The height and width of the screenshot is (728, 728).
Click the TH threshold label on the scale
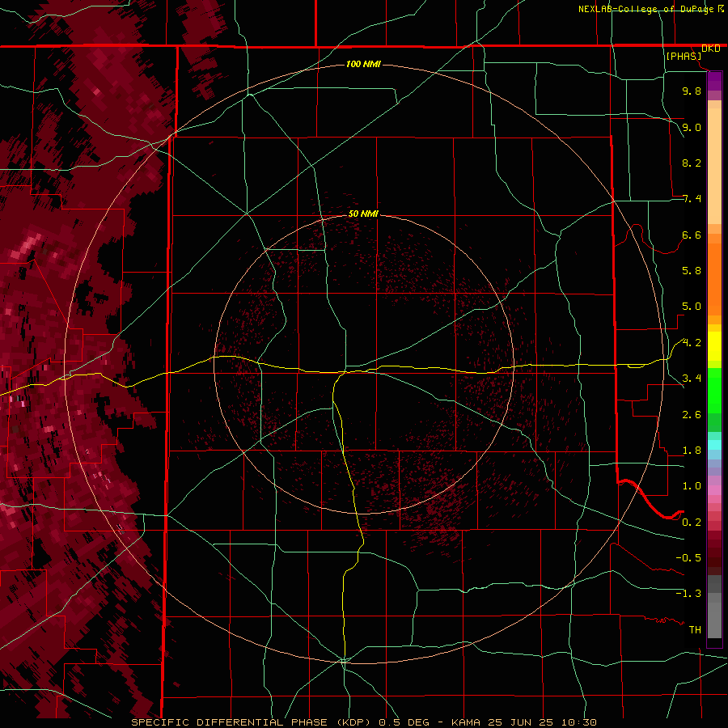click(x=695, y=630)
